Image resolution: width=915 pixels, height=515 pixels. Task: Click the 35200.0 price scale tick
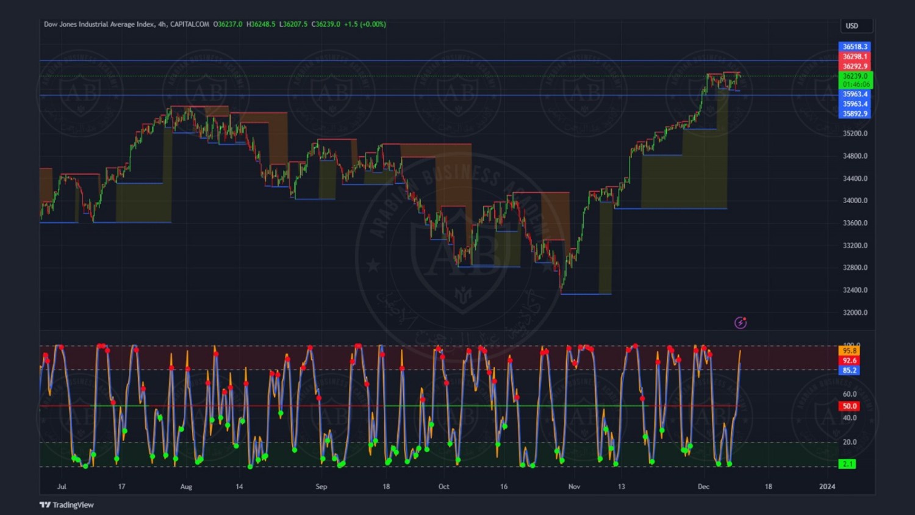coord(855,133)
